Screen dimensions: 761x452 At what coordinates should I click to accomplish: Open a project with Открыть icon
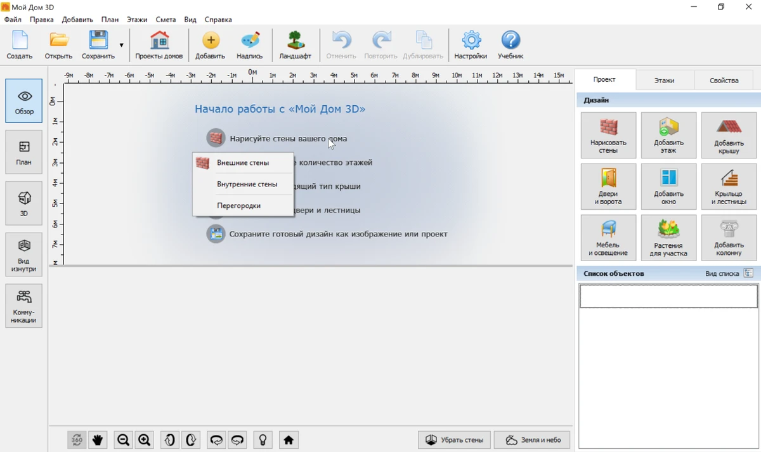[x=58, y=44]
